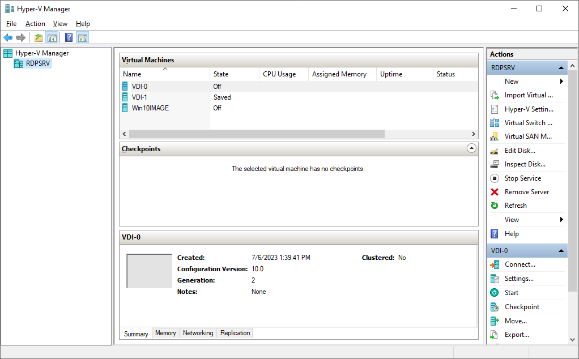Click the Remove Server action label

(x=527, y=192)
